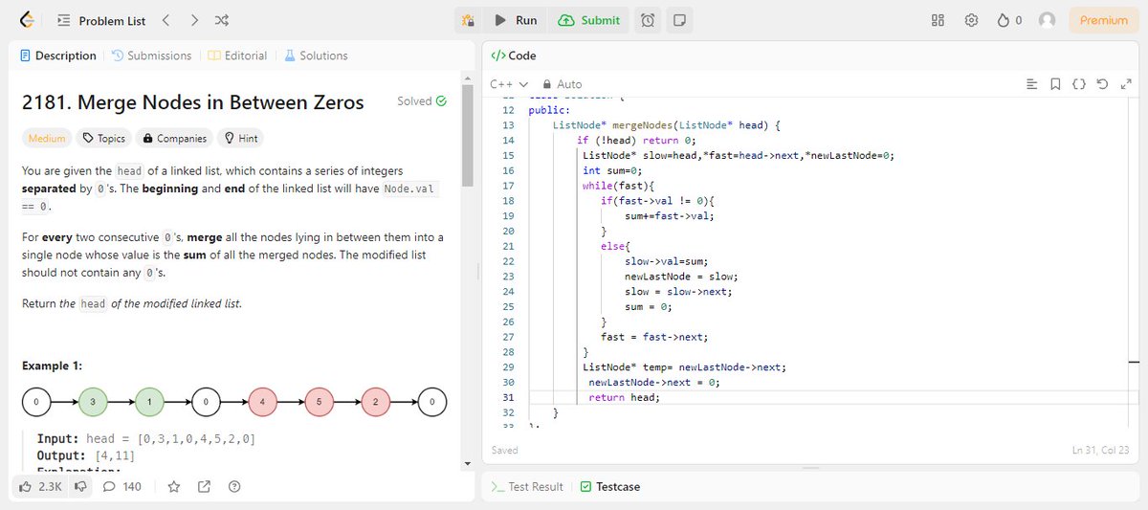The height and width of the screenshot is (510, 1148).
Task: Pick a random problem with shuffle icon
Action: (222, 20)
